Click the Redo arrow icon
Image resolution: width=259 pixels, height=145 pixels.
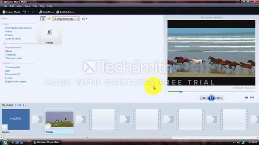(33, 12)
